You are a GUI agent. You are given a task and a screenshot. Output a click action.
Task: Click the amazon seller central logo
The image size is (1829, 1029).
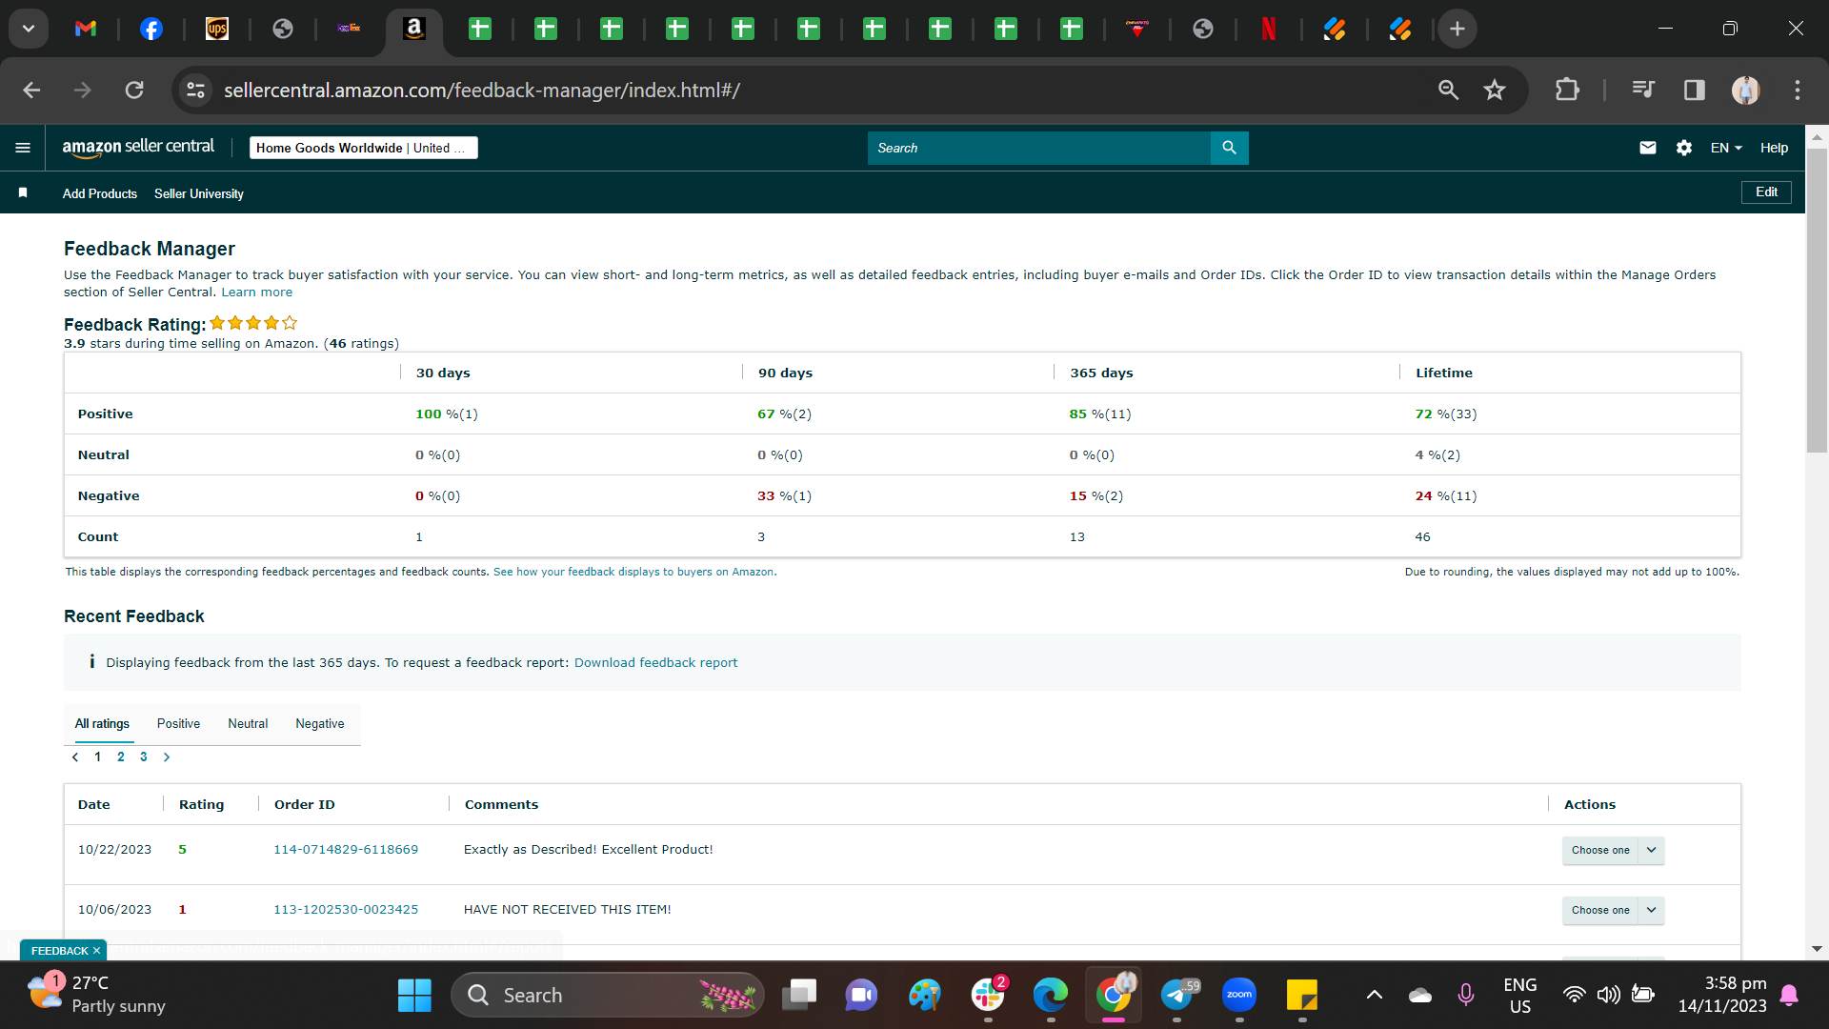(138, 148)
